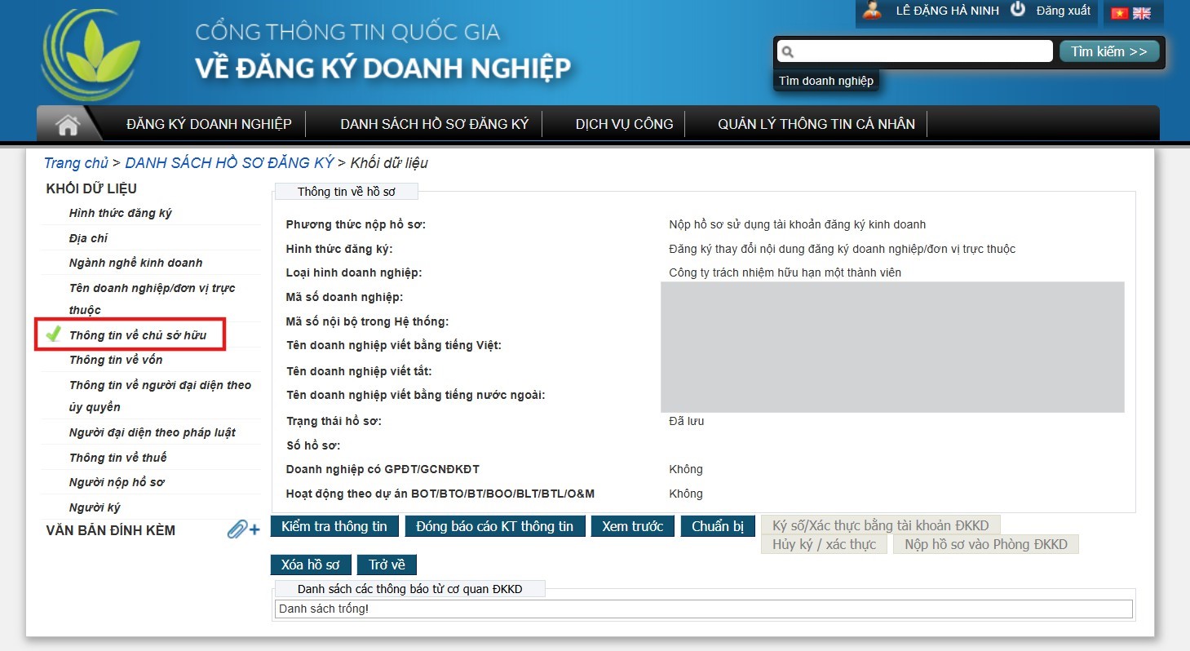
Task: Click the power icon beside Đăng xuất
Action: (1017, 10)
